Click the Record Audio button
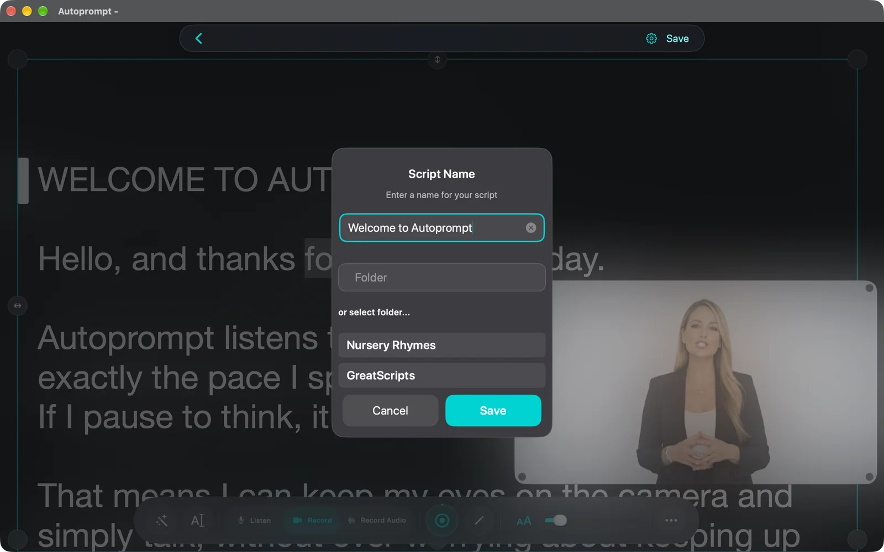The height and width of the screenshot is (552, 884). (377, 521)
